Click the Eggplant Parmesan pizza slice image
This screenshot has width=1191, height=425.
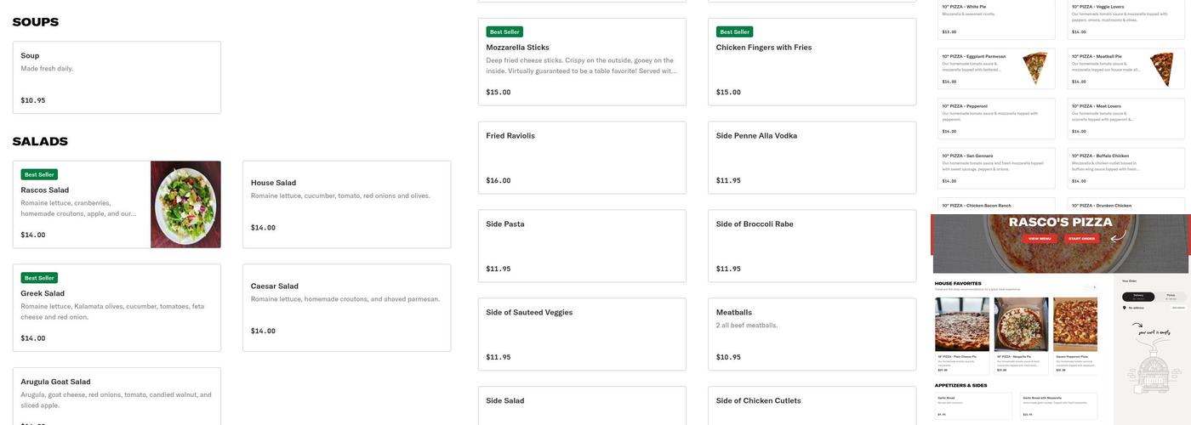point(1034,68)
